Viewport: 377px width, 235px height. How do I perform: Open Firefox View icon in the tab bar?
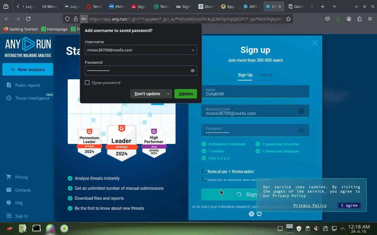(6, 6)
